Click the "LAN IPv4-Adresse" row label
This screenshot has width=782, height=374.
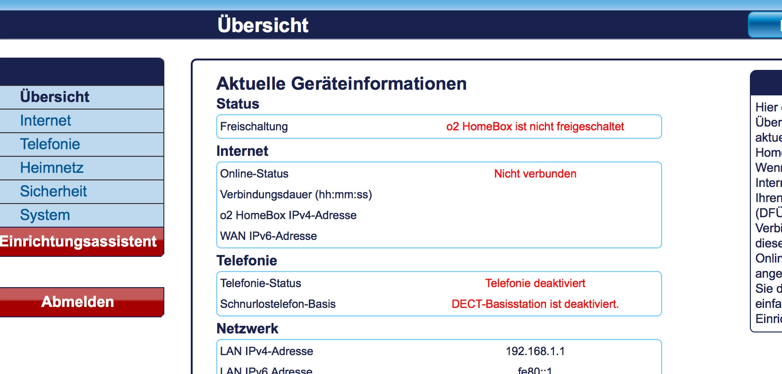pyautogui.click(x=266, y=351)
